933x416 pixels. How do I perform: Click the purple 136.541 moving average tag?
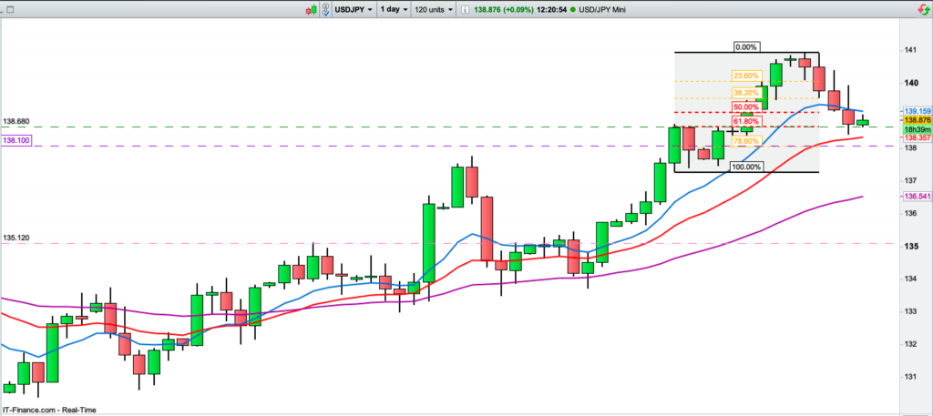[x=915, y=197]
